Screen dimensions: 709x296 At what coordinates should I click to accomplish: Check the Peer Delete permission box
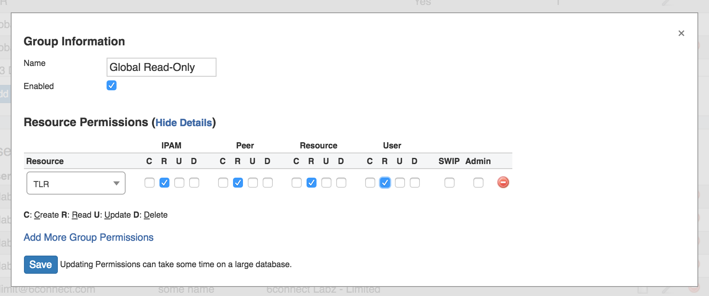[268, 183]
